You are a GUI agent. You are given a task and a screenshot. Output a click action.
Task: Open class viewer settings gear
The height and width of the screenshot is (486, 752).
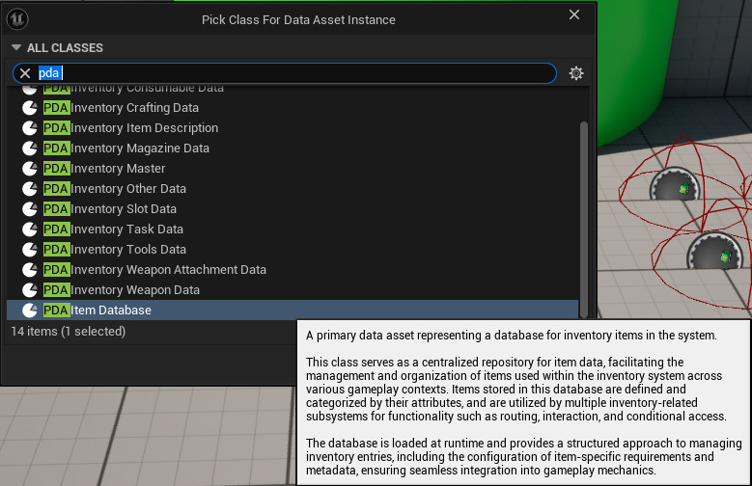[576, 73]
